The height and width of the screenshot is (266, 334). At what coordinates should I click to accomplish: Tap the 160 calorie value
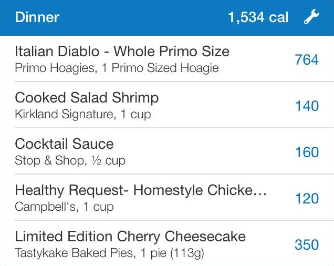coord(307,152)
